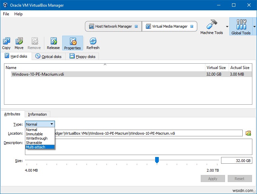Choose Immutable disk type
The image size is (257, 194).
tap(40, 134)
